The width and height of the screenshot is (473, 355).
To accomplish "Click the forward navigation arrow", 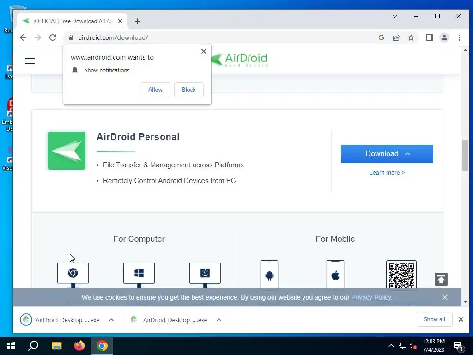I will 38,37.
